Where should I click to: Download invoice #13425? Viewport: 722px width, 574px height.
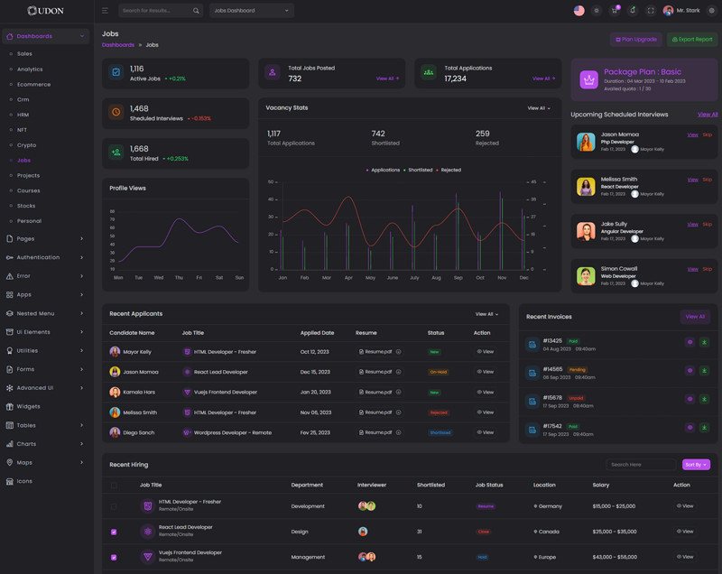[x=704, y=343]
